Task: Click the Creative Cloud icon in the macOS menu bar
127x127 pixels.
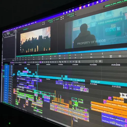Action: pyautogui.click(x=84, y=7)
